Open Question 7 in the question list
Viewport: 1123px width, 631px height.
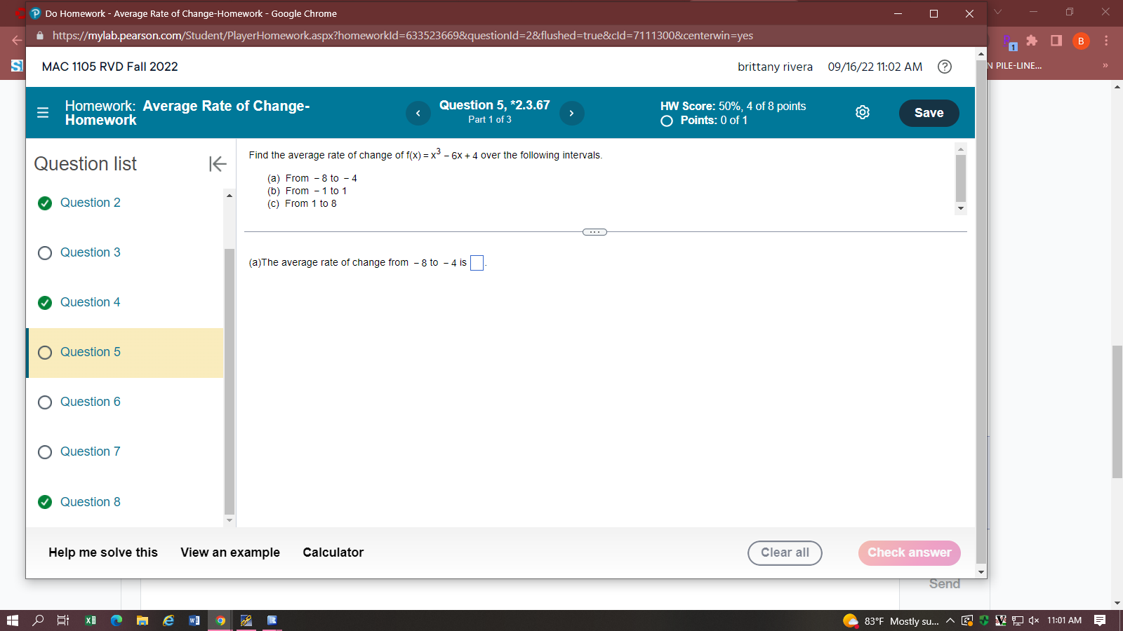point(90,452)
